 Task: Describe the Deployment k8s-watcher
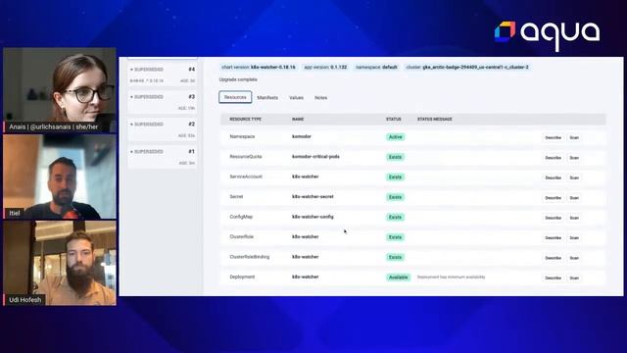click(553, 277)
